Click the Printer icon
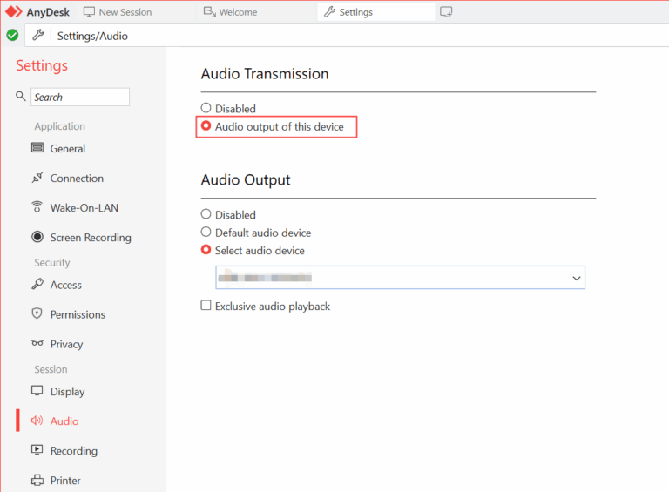Viewport: 669px width, 492px height. coord(37,480)
